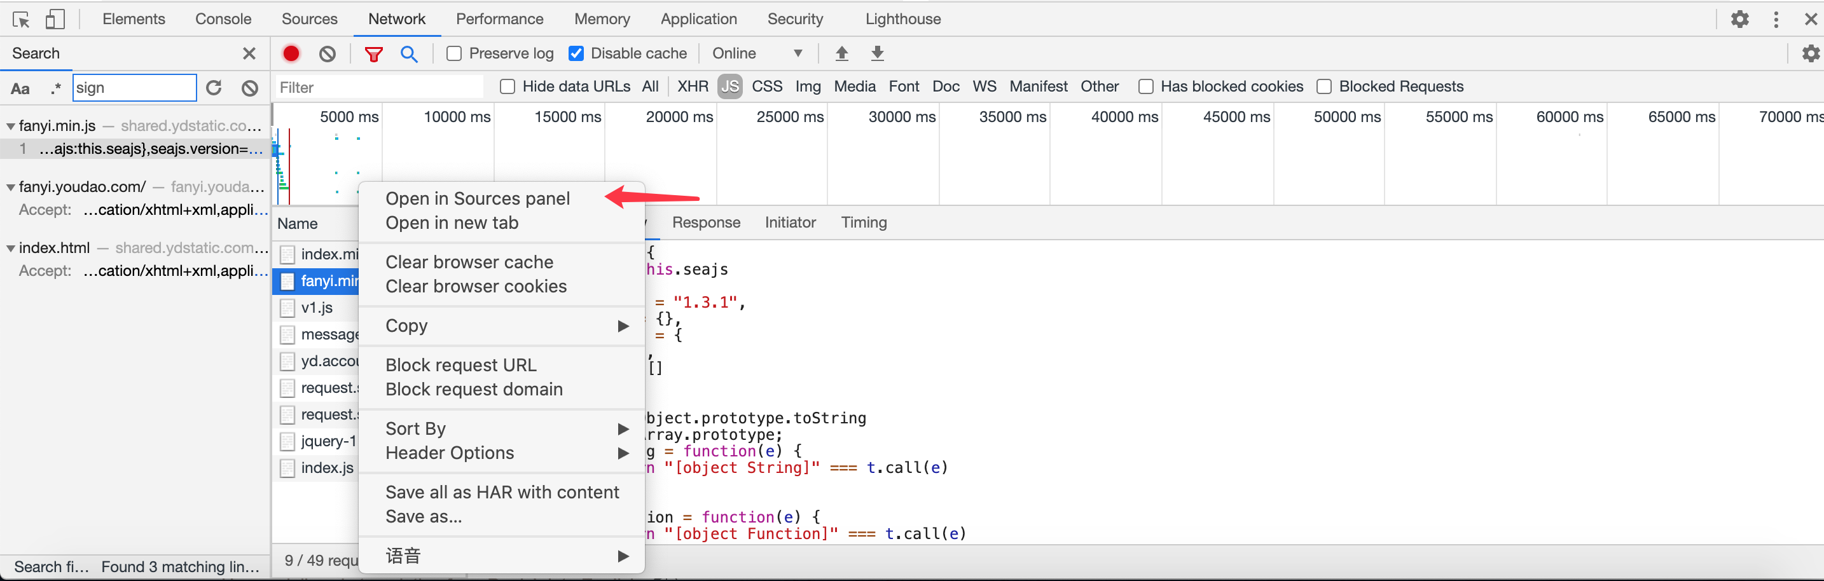Toggle the device toolbar icon
Screen dimensions: 1824x581
coord(55,19)
